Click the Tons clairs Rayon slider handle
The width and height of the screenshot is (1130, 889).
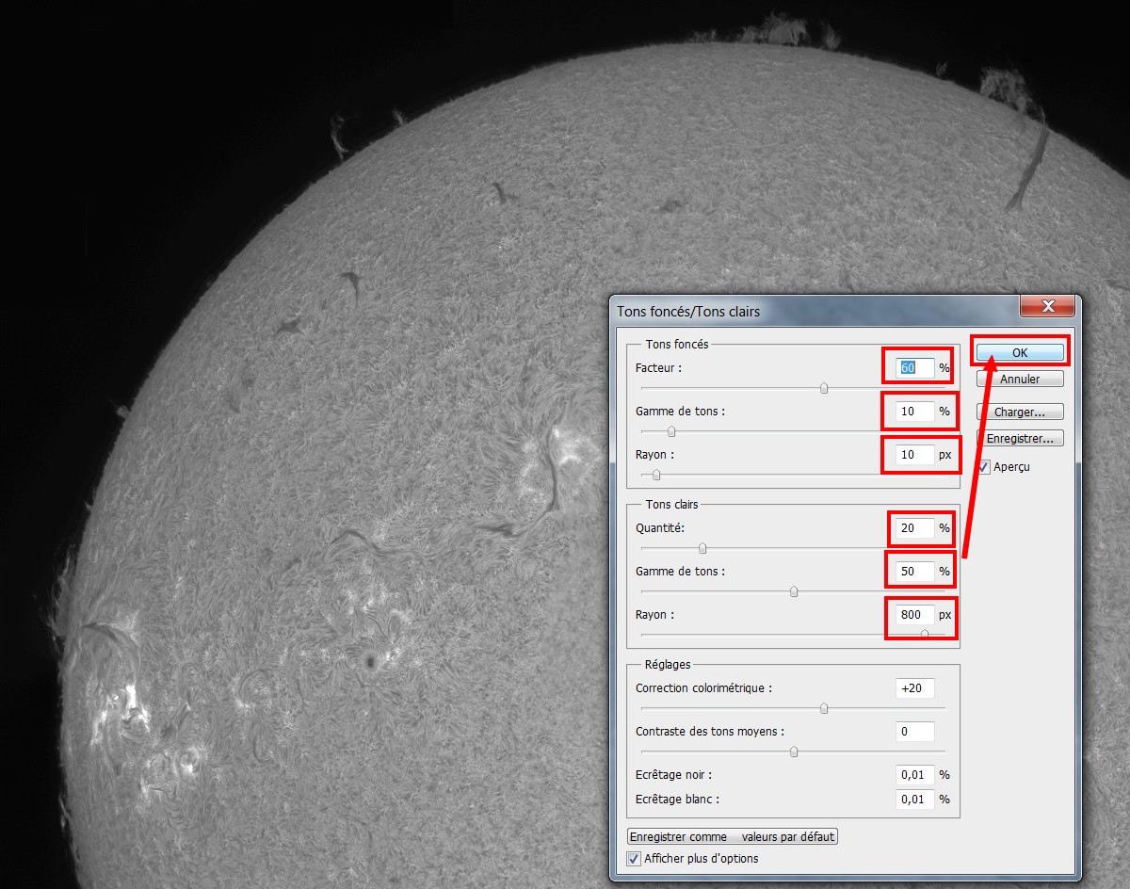[x=924, y=635]
